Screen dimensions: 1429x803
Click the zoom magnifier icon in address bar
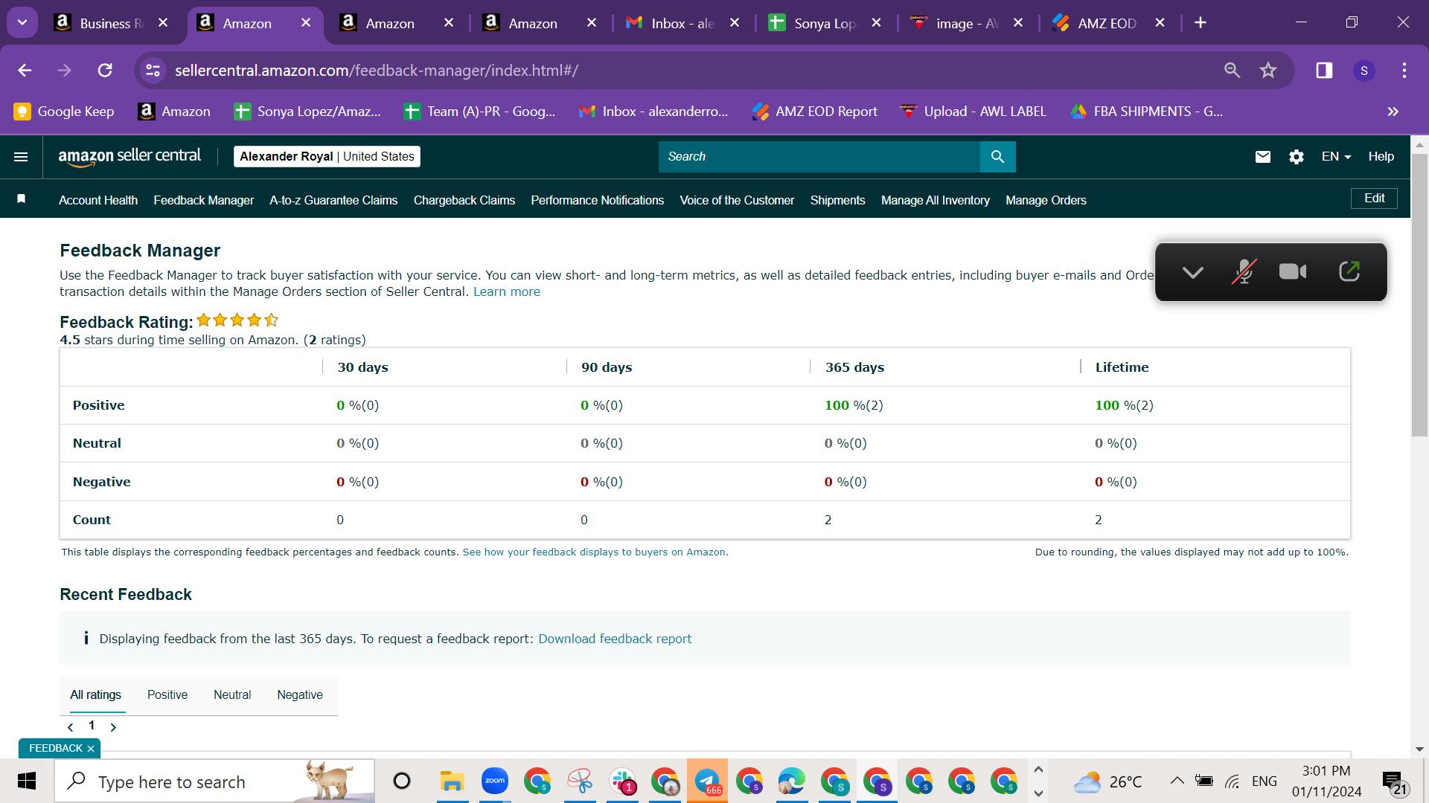(x=1233, y=70)
